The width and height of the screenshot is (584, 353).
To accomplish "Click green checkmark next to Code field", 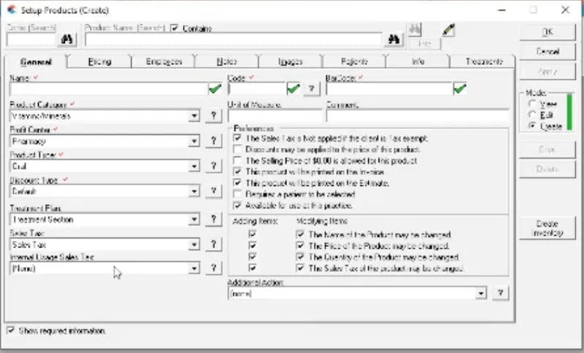I will pyautogui.click(x=293, y=88).
